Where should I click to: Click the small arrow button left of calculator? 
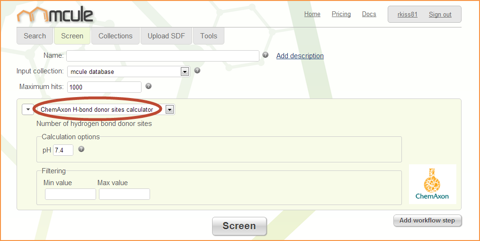[27, 109]
